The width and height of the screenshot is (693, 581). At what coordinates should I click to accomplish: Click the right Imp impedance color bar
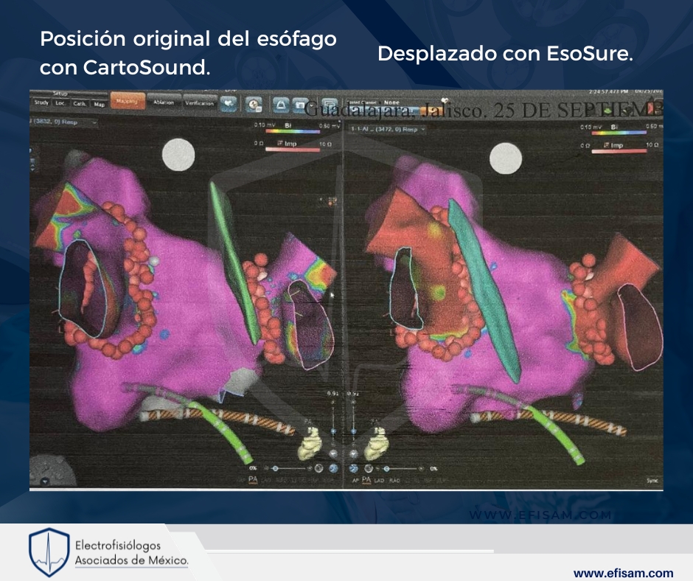click(x=619, y=151)
